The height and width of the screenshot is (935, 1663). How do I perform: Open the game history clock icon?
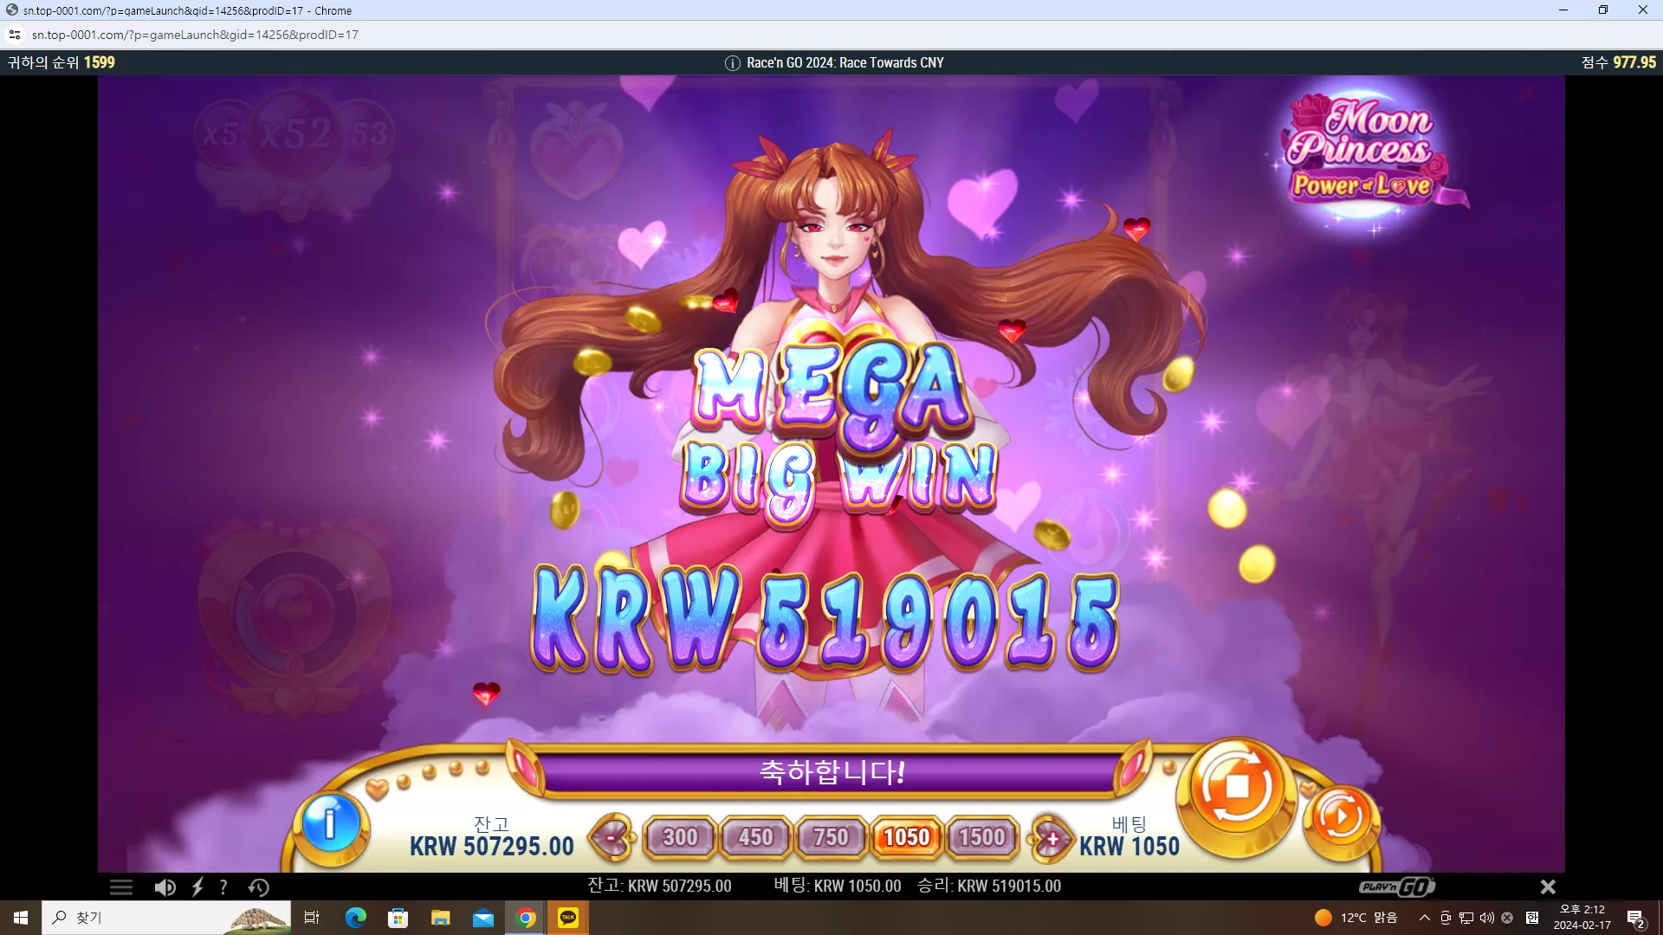point(258,887)
